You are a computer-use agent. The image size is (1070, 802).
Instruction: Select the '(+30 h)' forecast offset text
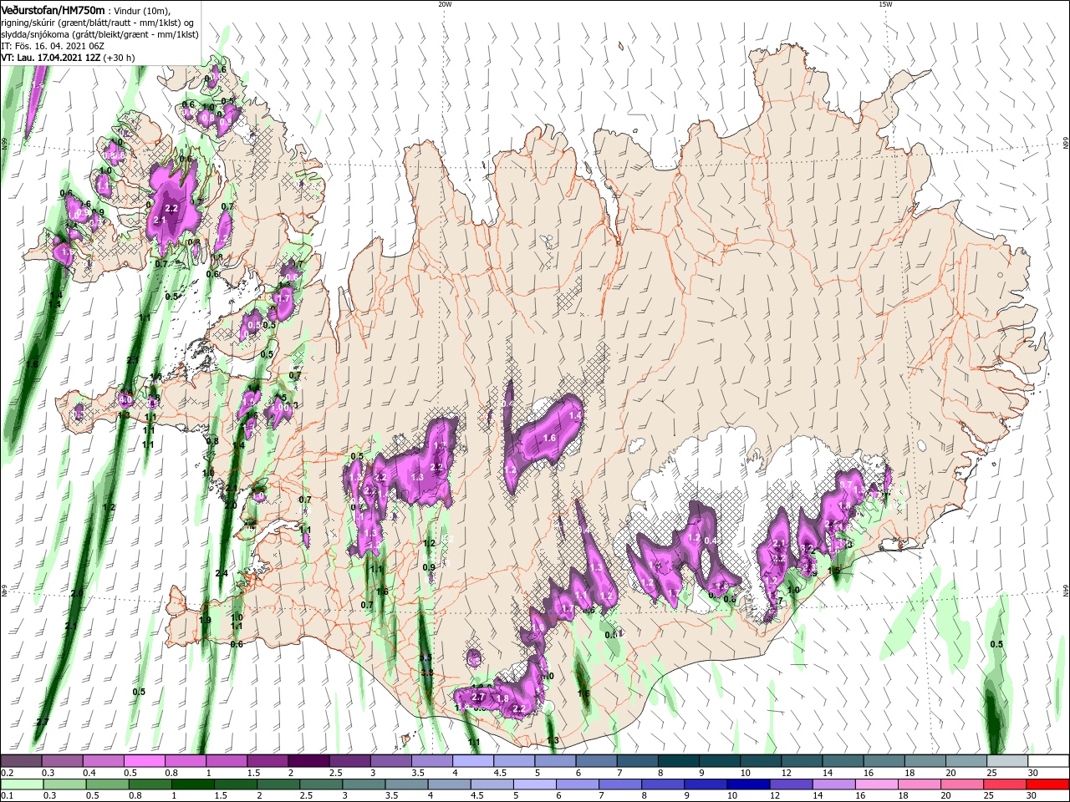coord(120,58)
